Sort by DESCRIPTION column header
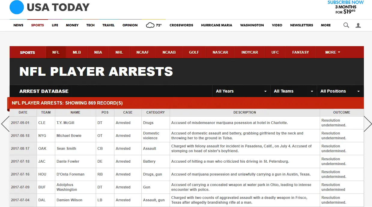The width and height of the screenshot is (372, 207). (245, 112)
